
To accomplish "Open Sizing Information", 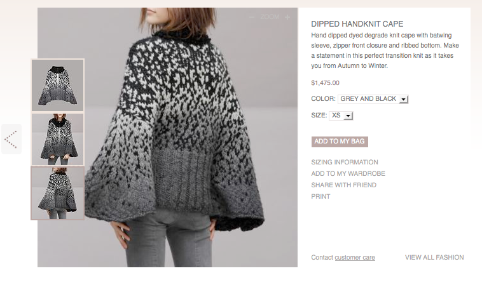I will pos(345,162).
